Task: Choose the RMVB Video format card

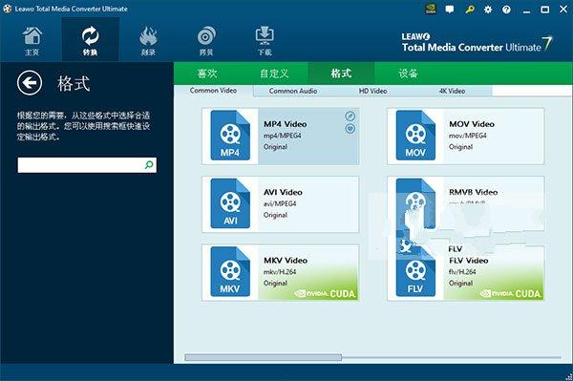Action: pos(466,203)
